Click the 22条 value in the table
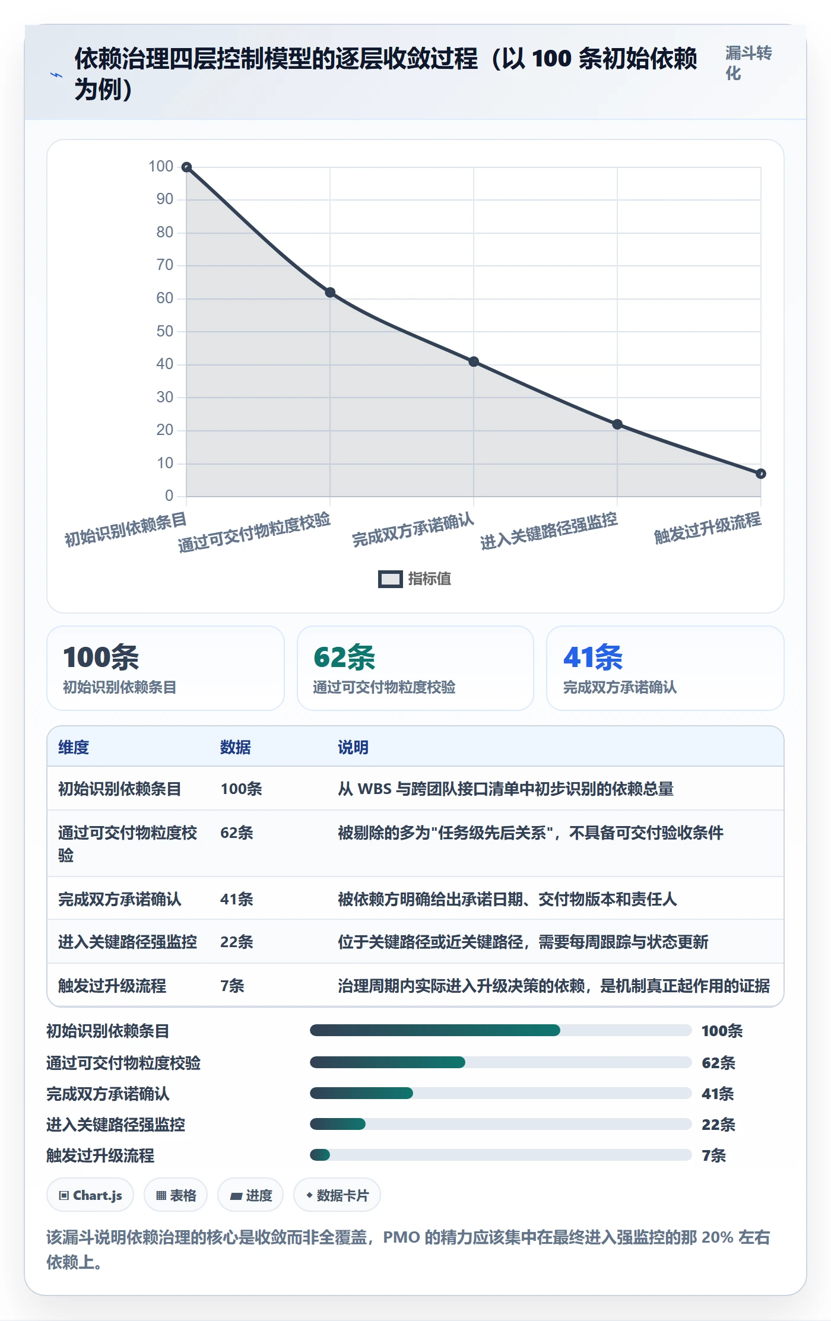 coord(237,942)
